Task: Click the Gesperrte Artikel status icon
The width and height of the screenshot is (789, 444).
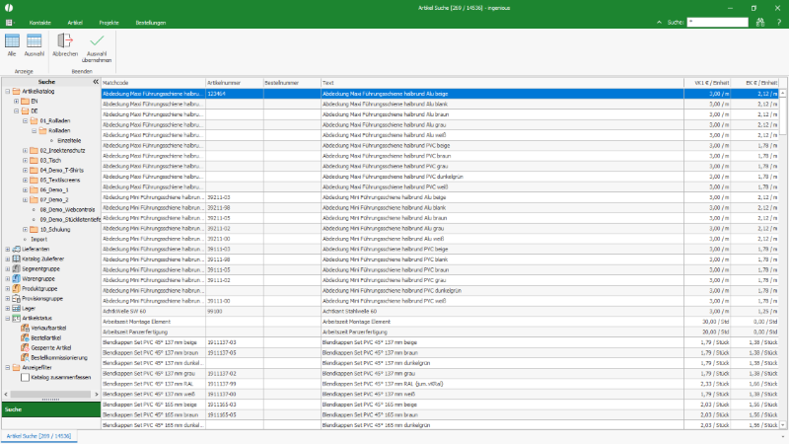Action: (x=25, y=348)
